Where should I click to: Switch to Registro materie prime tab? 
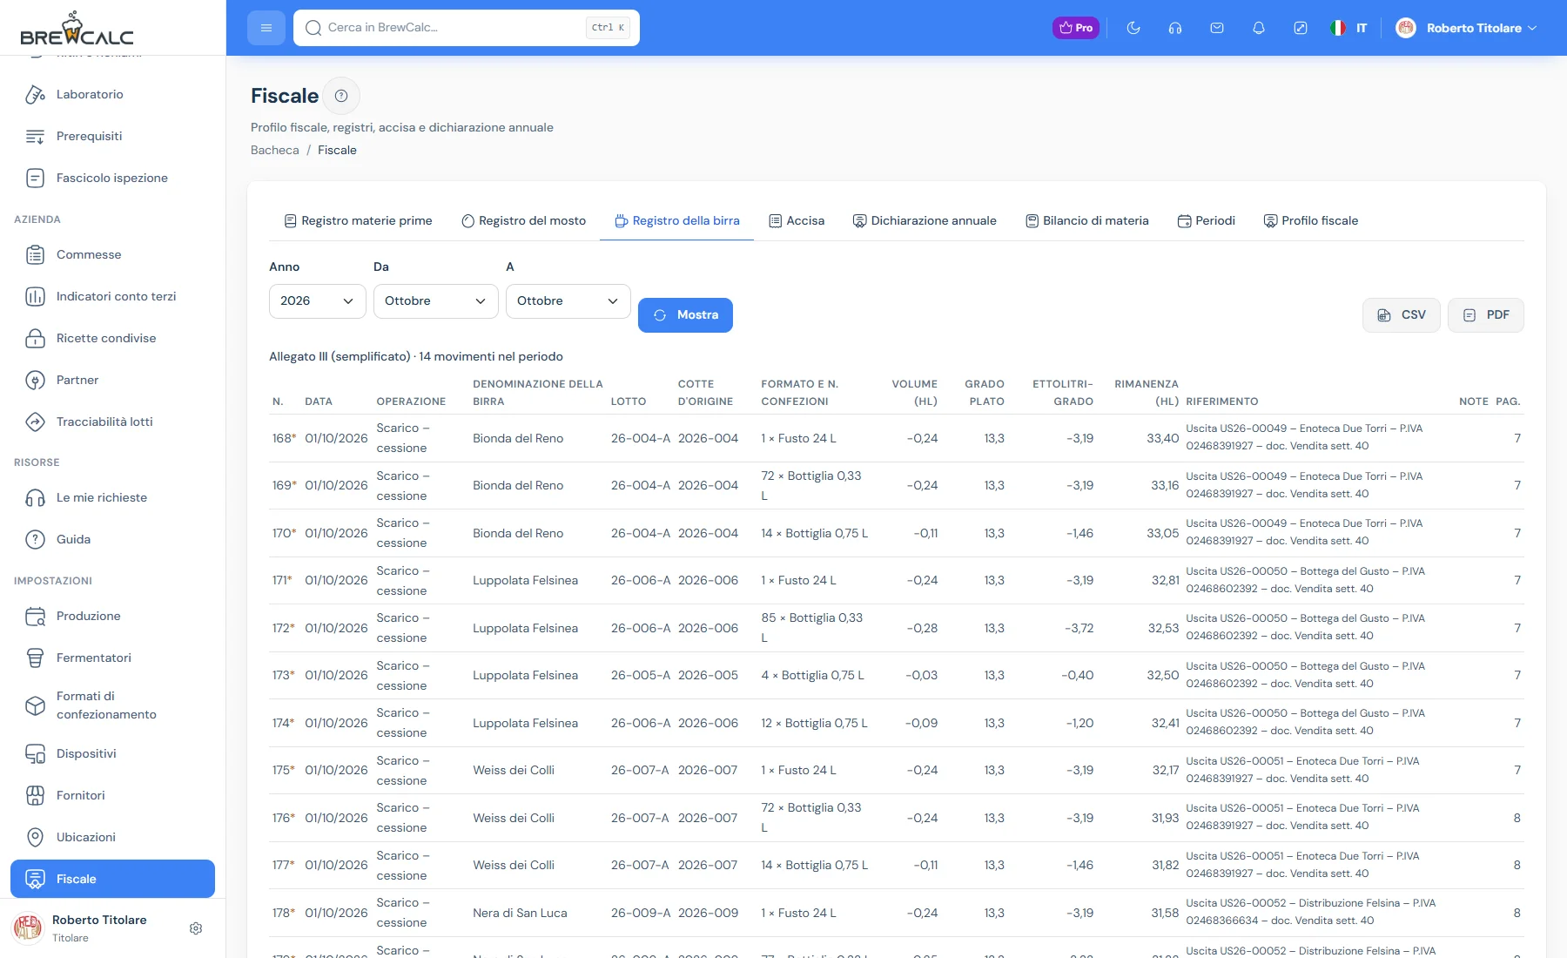pos(358,220)
